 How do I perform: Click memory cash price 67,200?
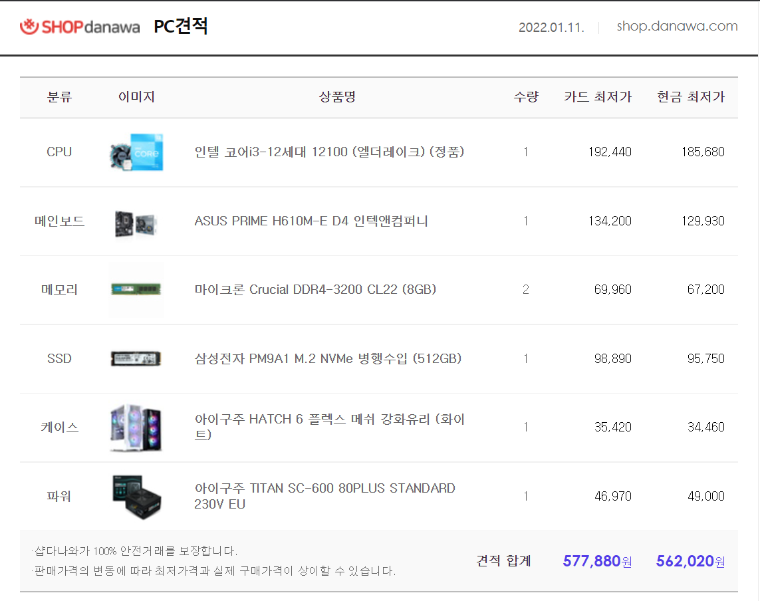click(705, 290)
